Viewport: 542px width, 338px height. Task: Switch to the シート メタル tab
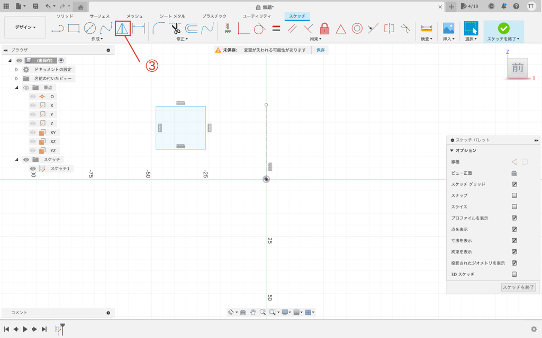[173, 16]
